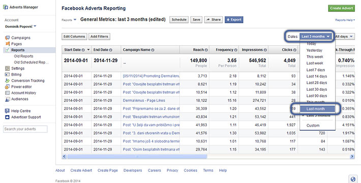Open the Reports dropdown near title

(69, 20)
